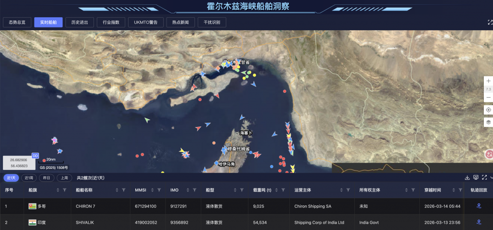Zoom out the map with minus button

[488, 97]
